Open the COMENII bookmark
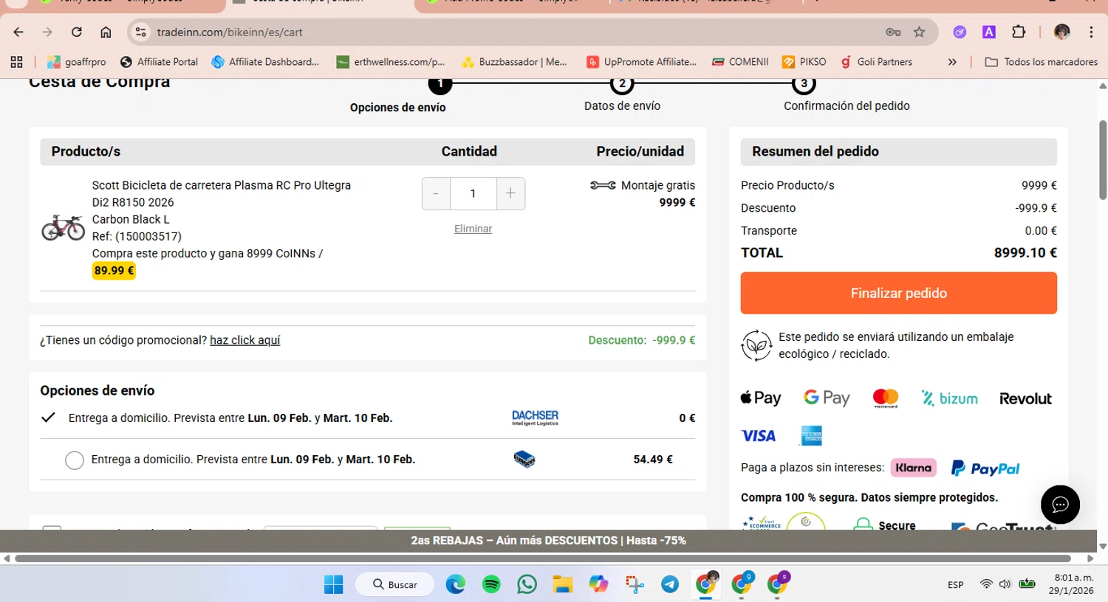This screenshot has width=1108, height=602. click(740, 62)
